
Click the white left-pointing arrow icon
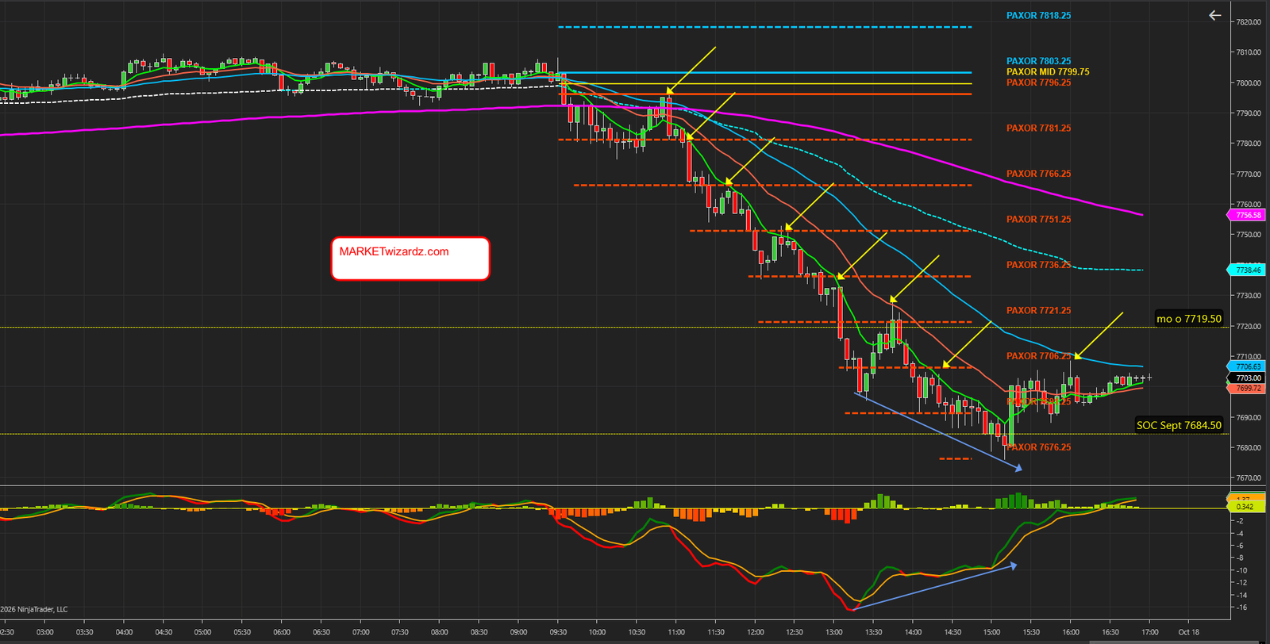click(x=1214, y=15)
